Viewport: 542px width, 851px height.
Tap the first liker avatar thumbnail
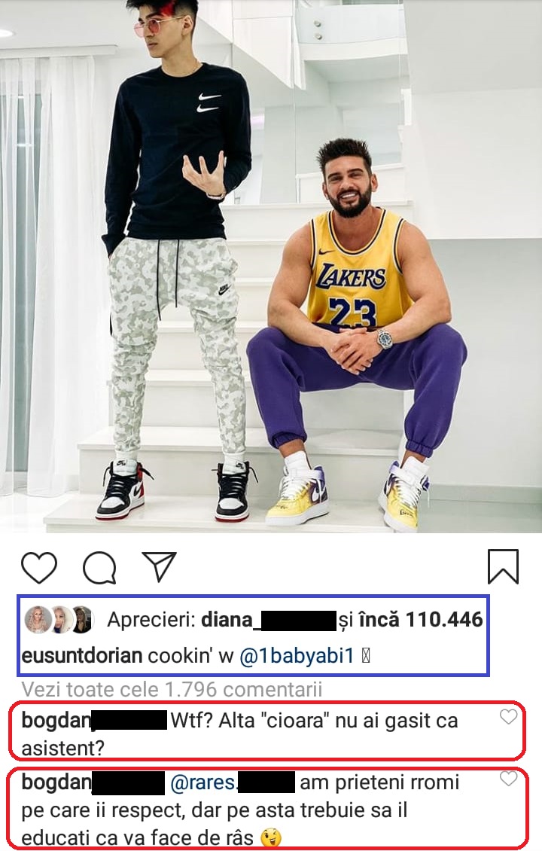[38, 620]
